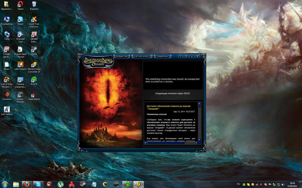Image resolution: width=302 pixels, height=188 pixels.
Task: Click the Властелин Колец Онлайн logo
Action: pyautogui.click(x=98, y=62)
